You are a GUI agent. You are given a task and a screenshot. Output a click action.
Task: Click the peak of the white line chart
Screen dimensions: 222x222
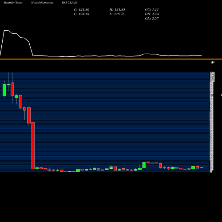(x=6, y=31)
